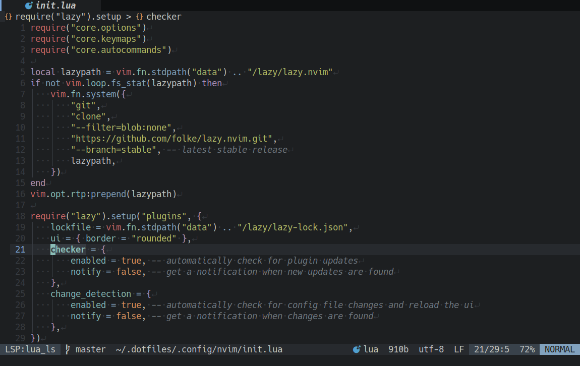
Task: Place cursor on "core.keymaps" string
Action: click(106, 39)
